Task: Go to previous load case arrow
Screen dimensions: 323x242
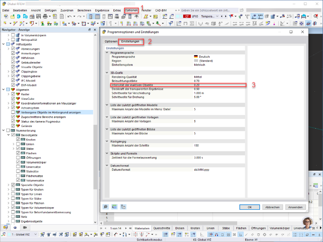Action: 222,16
